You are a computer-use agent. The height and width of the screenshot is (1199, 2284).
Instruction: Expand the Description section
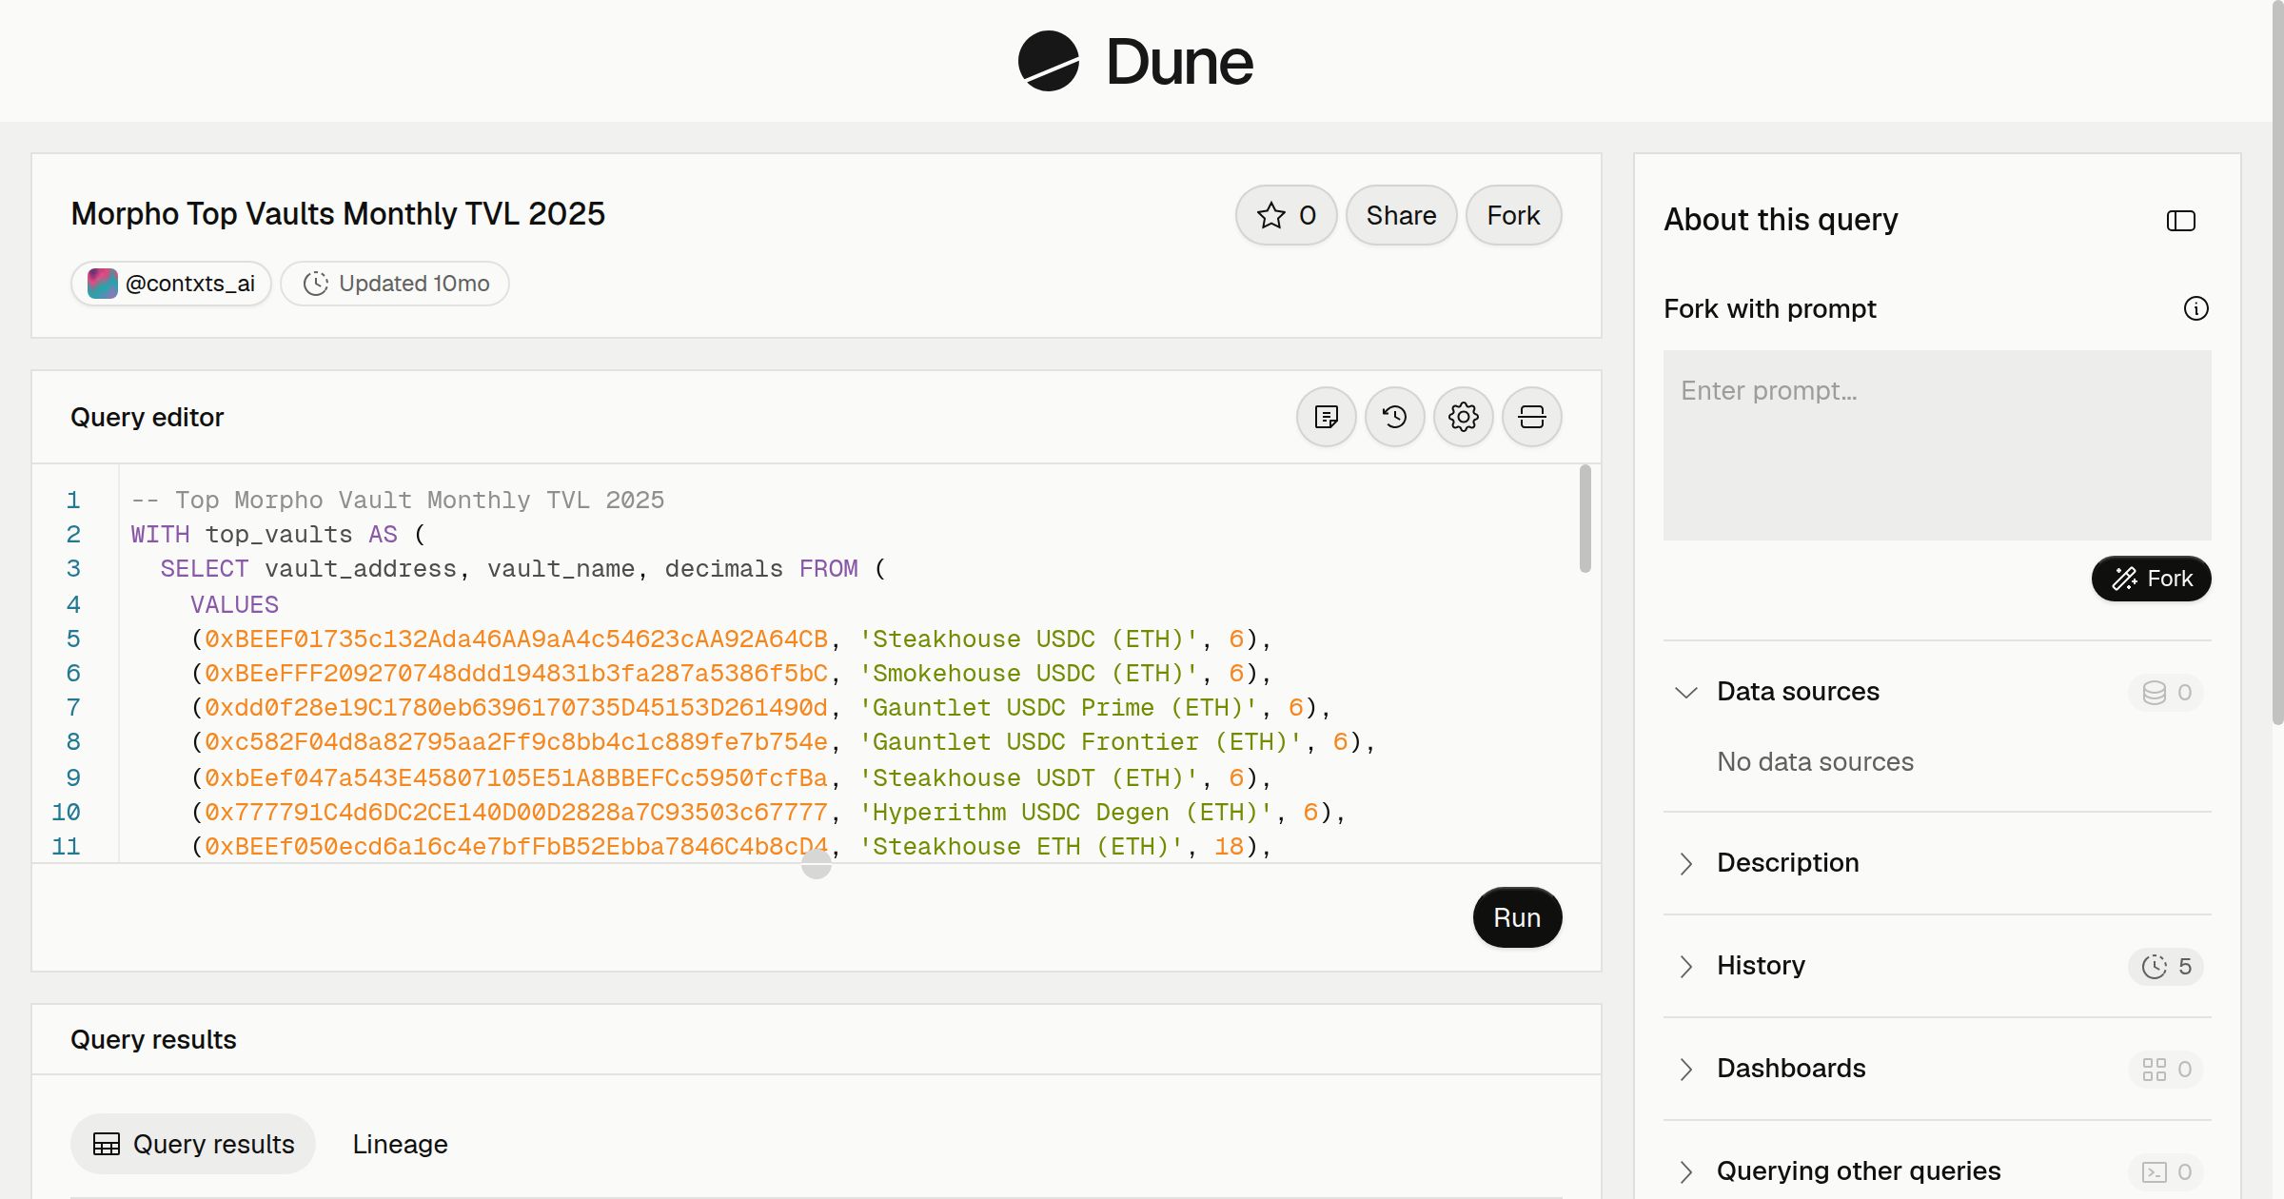(x=1685, y=863)
